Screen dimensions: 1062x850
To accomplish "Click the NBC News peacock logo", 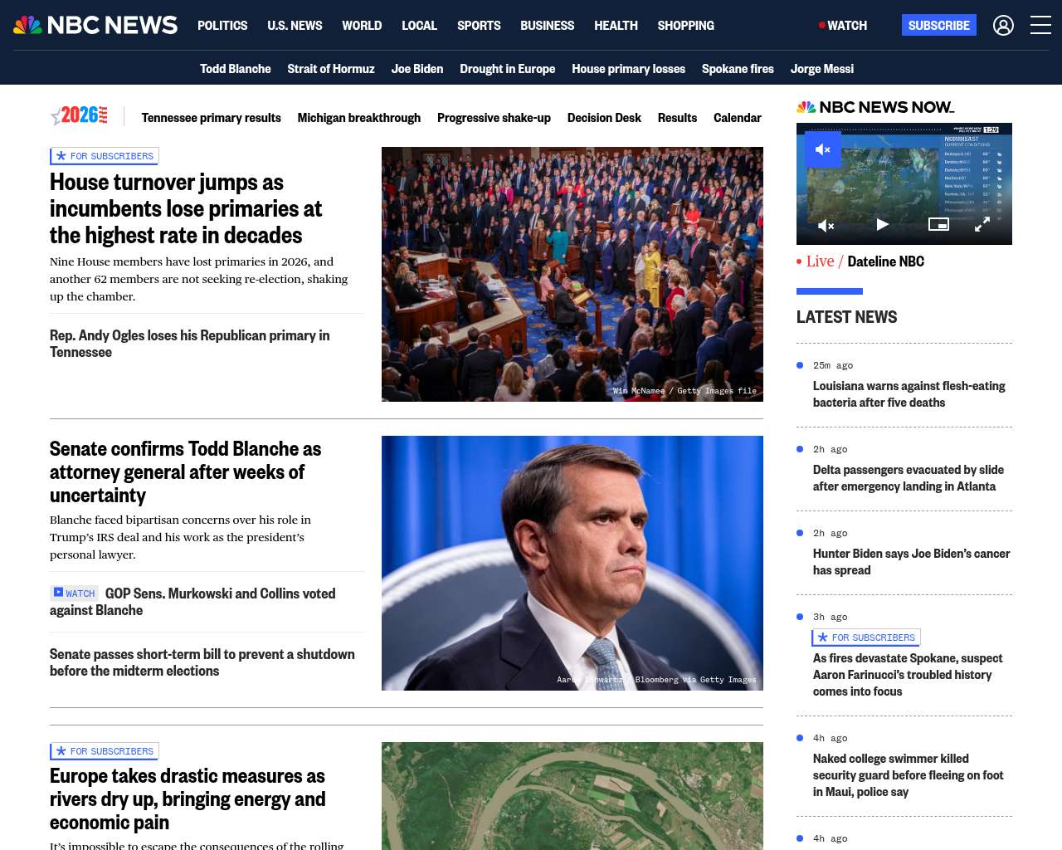I will (x=95, y=25).
